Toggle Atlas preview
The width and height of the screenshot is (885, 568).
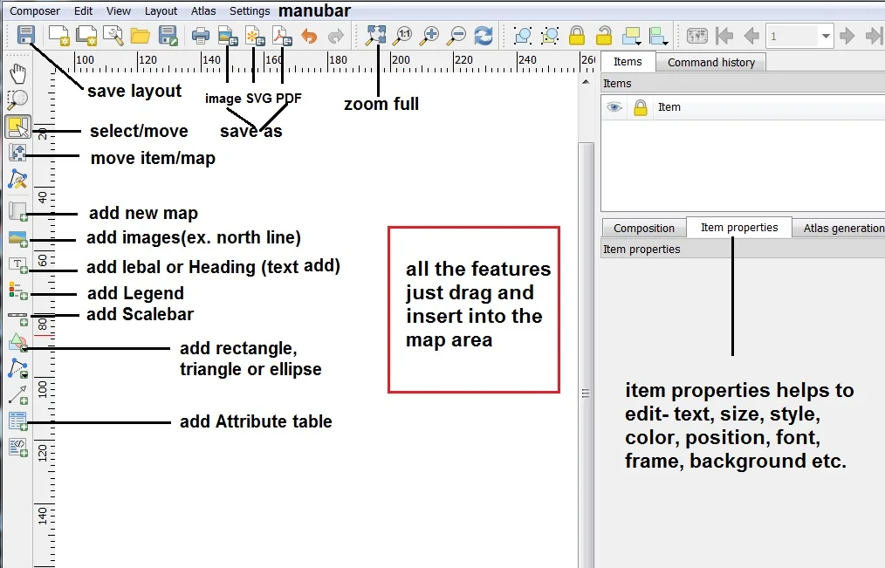point(697,36)
